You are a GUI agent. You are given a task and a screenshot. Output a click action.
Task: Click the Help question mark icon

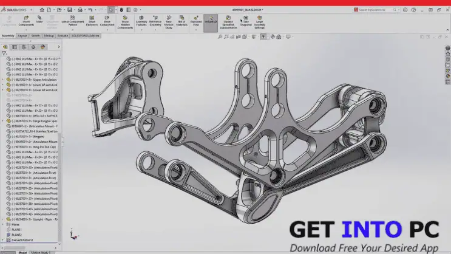coord(413,10)
